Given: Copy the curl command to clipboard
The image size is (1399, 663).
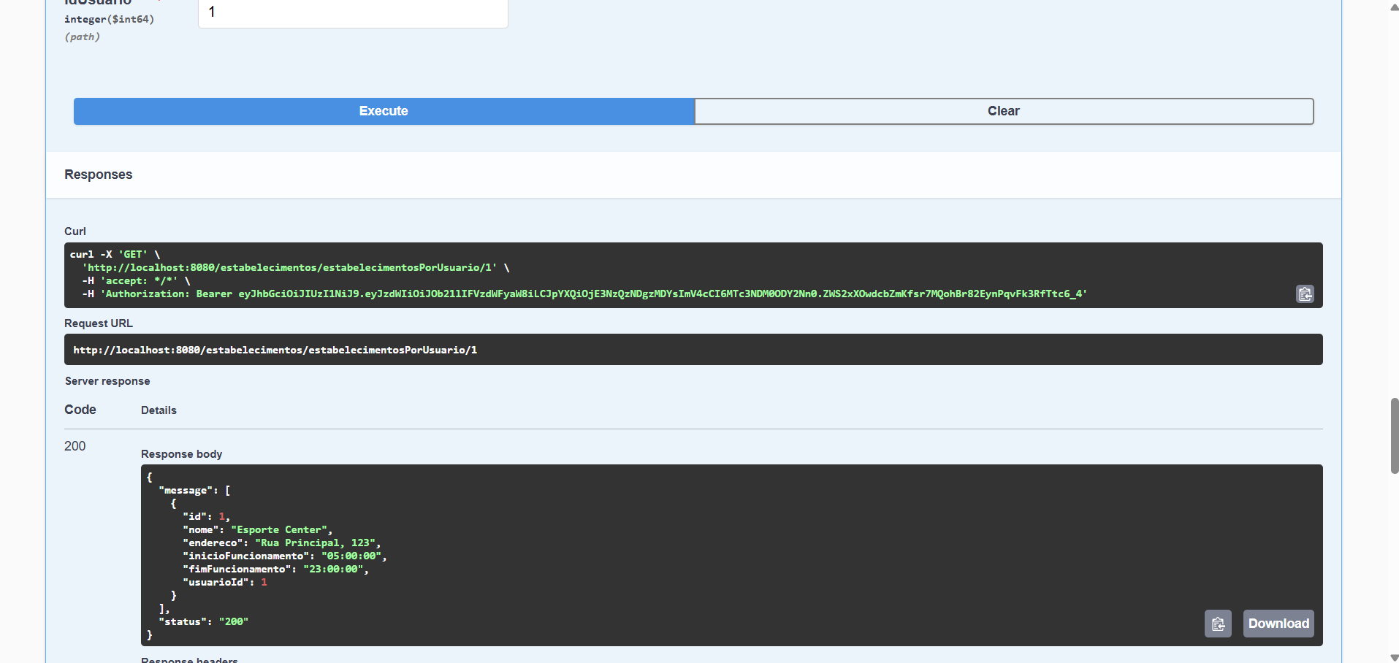Looking at the screenshot, I should [1305, 294].
